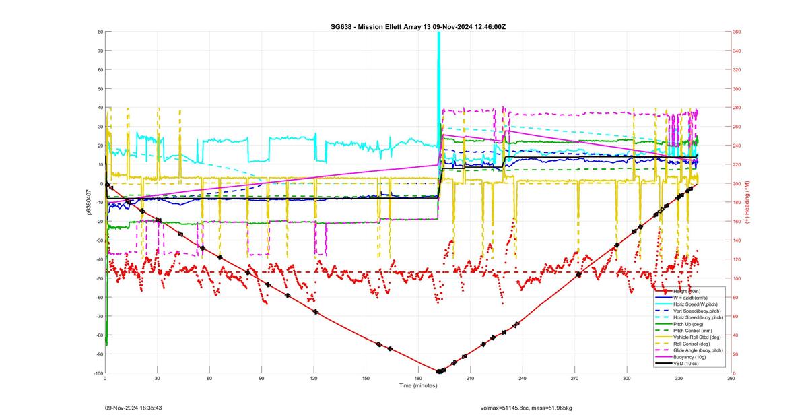Select legend entry 'Glide Angle (buoy,pitch)'
The image size is (808, 419).
(x=698, y=351)
